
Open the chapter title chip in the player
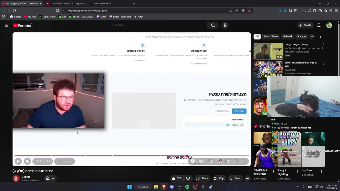(x=64, y=161)
